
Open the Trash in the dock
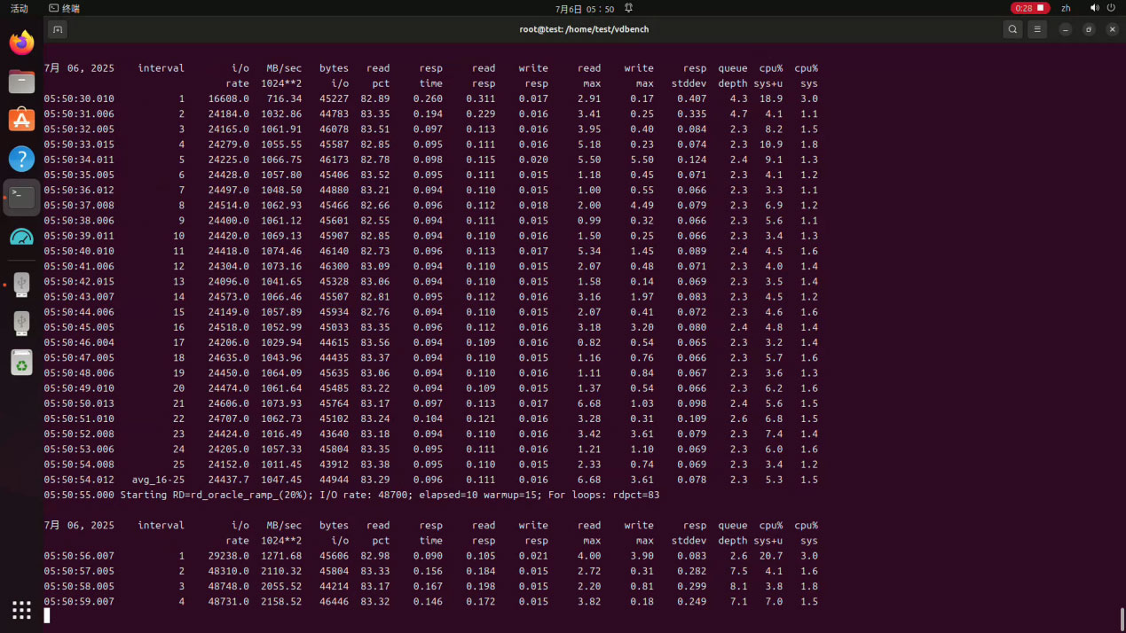[x=21, y=362]
